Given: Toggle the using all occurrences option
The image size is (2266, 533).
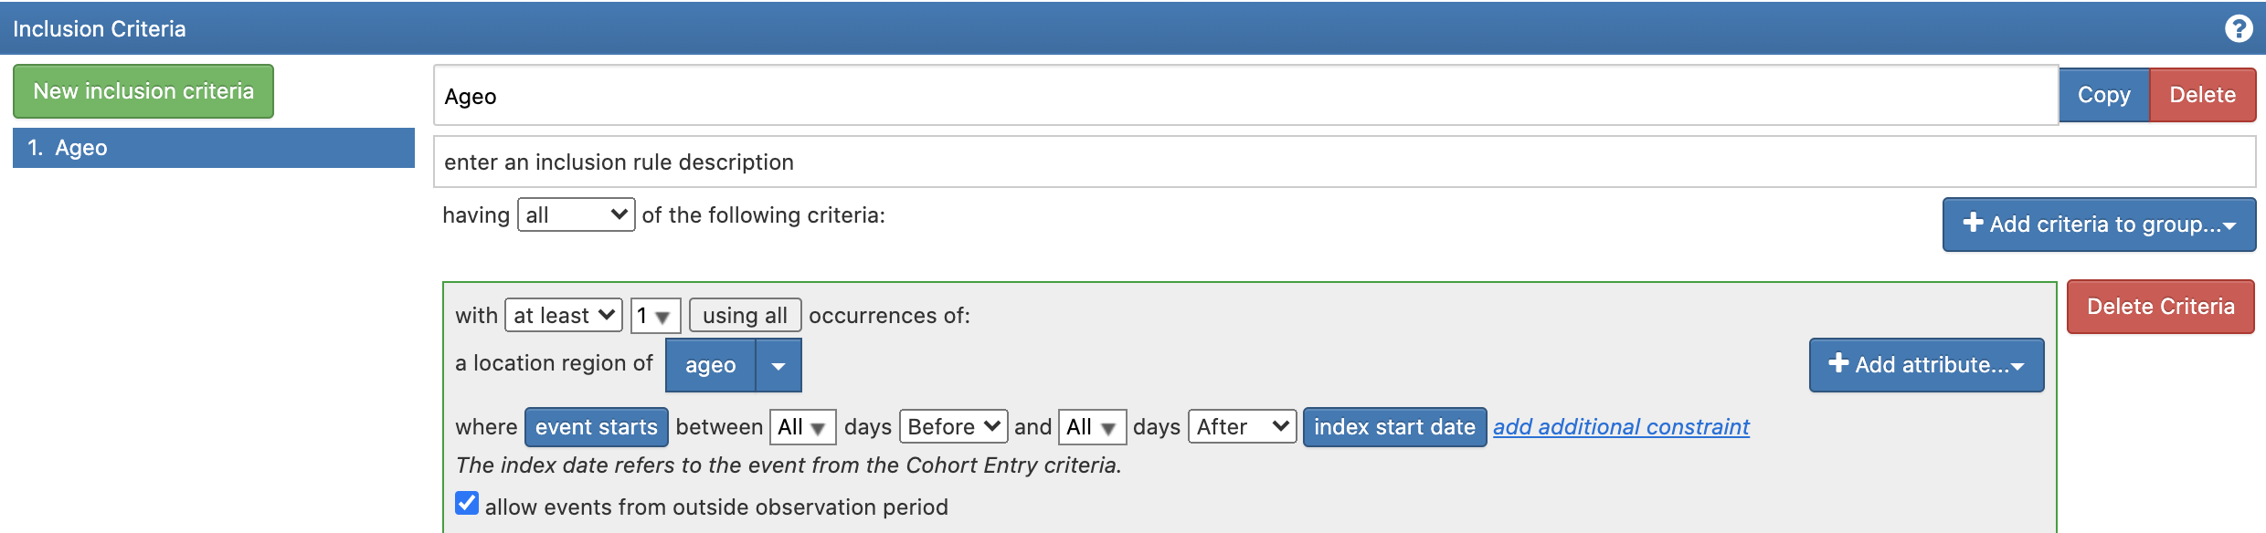Looking at the screenshot, I should point(744,314).
